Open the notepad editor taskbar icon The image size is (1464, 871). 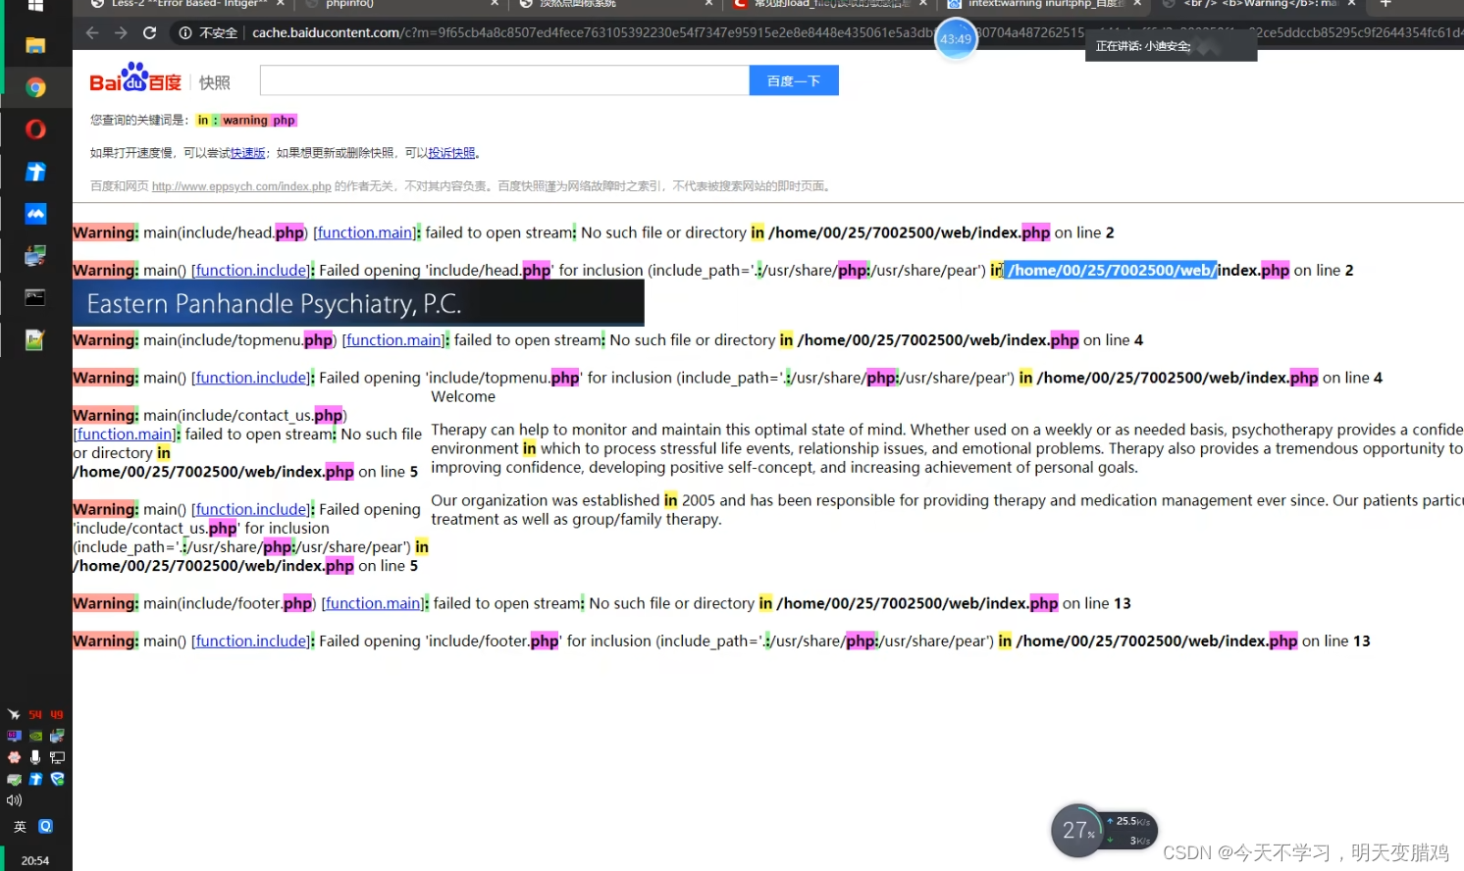(x=35, y=339)
